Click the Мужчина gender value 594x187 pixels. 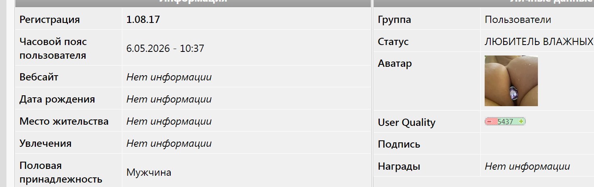point(148,173)
